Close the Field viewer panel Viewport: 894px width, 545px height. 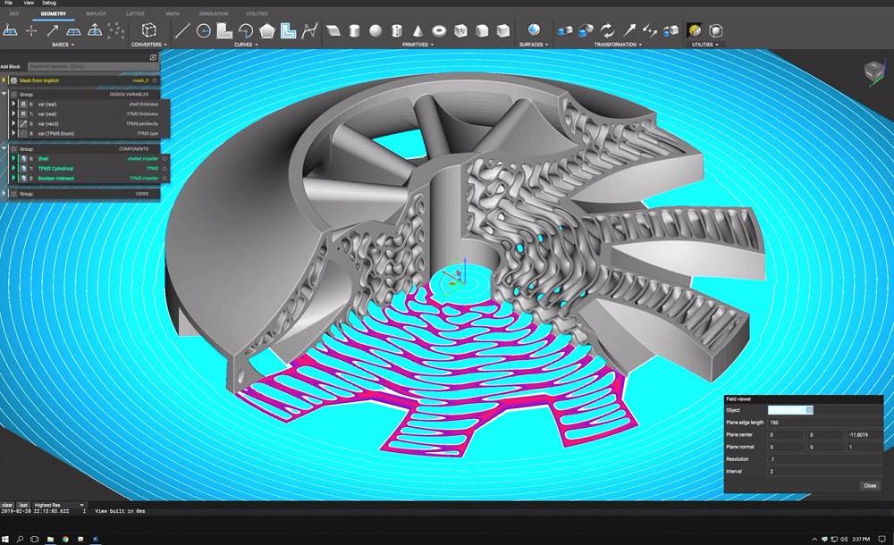coord(870,485)
